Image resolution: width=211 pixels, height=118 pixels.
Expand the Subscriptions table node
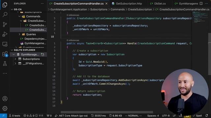(15, 59)
